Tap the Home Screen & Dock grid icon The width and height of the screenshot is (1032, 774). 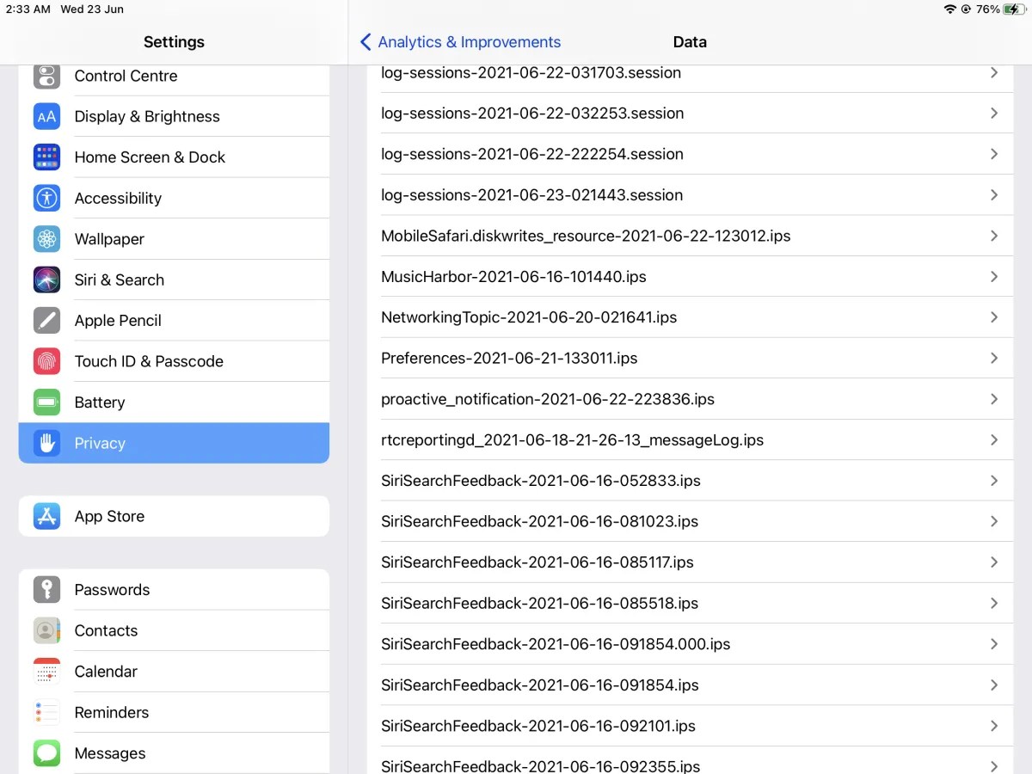click(46, 157)
